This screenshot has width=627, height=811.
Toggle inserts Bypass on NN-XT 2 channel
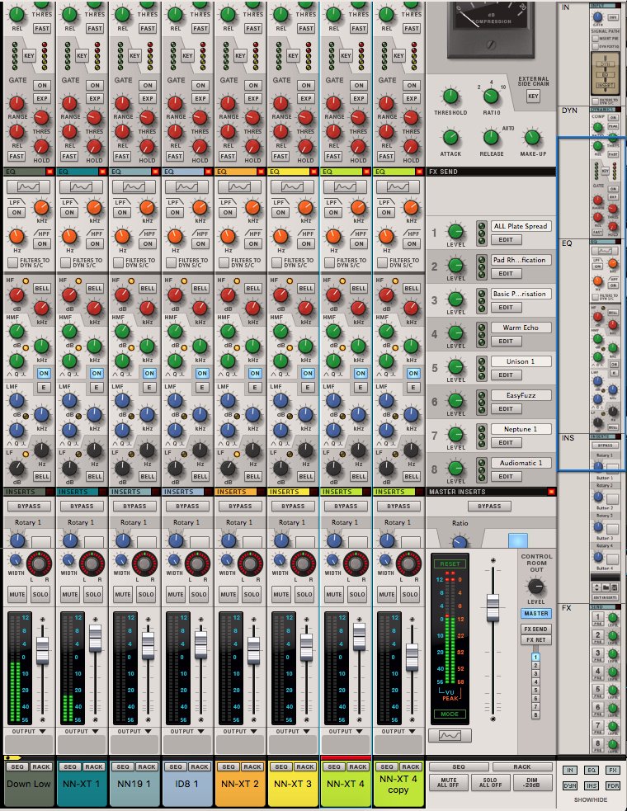click(x=240, y=507)
